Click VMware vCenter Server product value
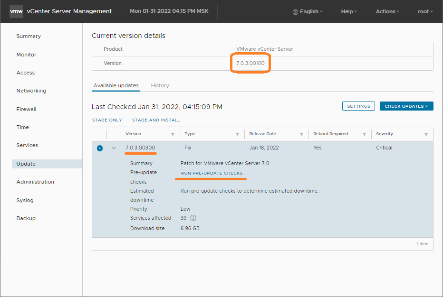This screenshot has width=443, height=297. (x=264, y=49)
